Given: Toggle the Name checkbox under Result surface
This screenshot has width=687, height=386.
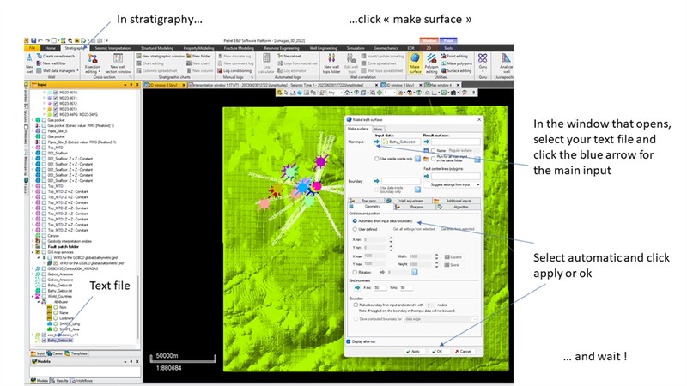Looking at the screenshot, I should tap(434, 151).
